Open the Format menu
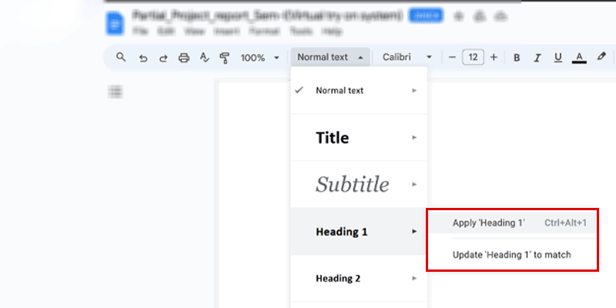Image resolution: width=616 pixels, height=308 pixels. [264, 32]
